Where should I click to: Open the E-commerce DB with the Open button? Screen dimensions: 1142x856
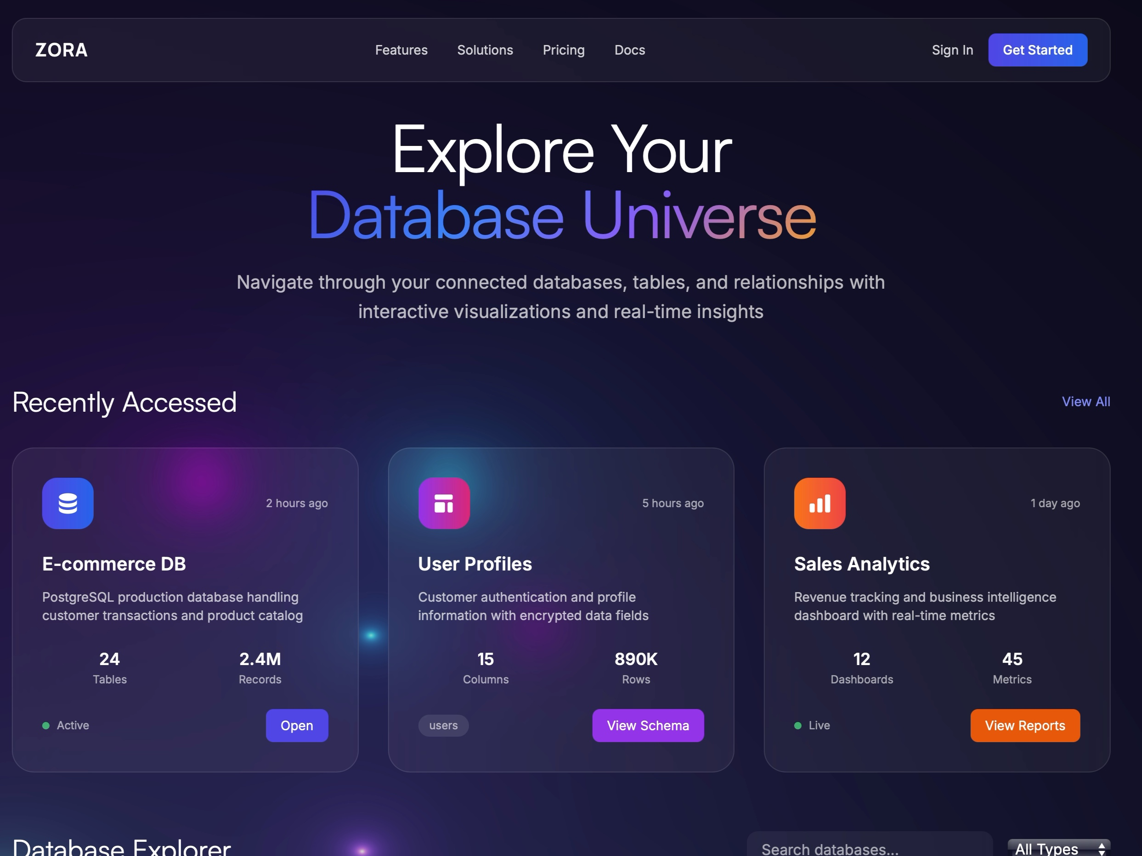click(297, 725)
